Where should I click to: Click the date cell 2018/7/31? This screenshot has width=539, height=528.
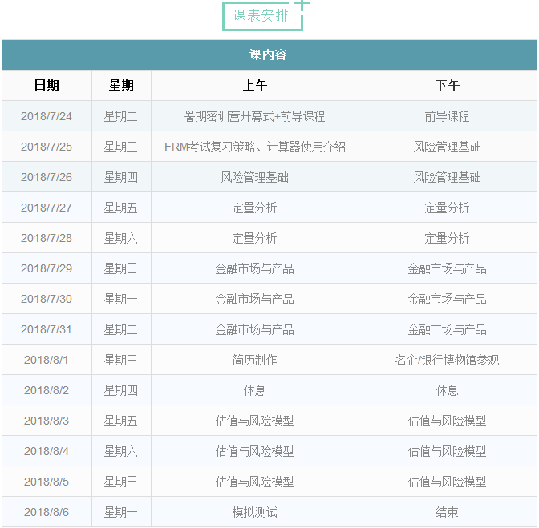(47, 329)
